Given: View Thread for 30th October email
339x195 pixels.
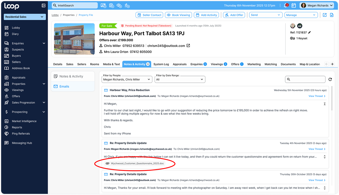Looking at the screenshot, I should (317, 180).
